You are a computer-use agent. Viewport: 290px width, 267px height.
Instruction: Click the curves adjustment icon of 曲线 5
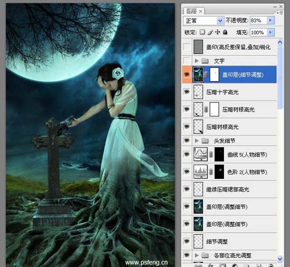click(x=200, y=154)
